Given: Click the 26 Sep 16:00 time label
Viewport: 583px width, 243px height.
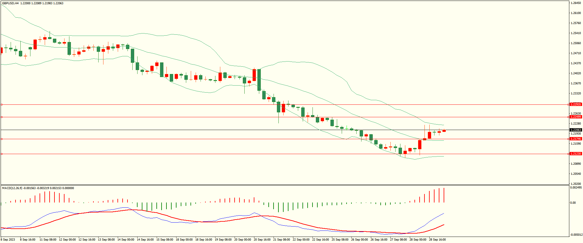Looking at the screenshot, I should (x=379, y=240).
